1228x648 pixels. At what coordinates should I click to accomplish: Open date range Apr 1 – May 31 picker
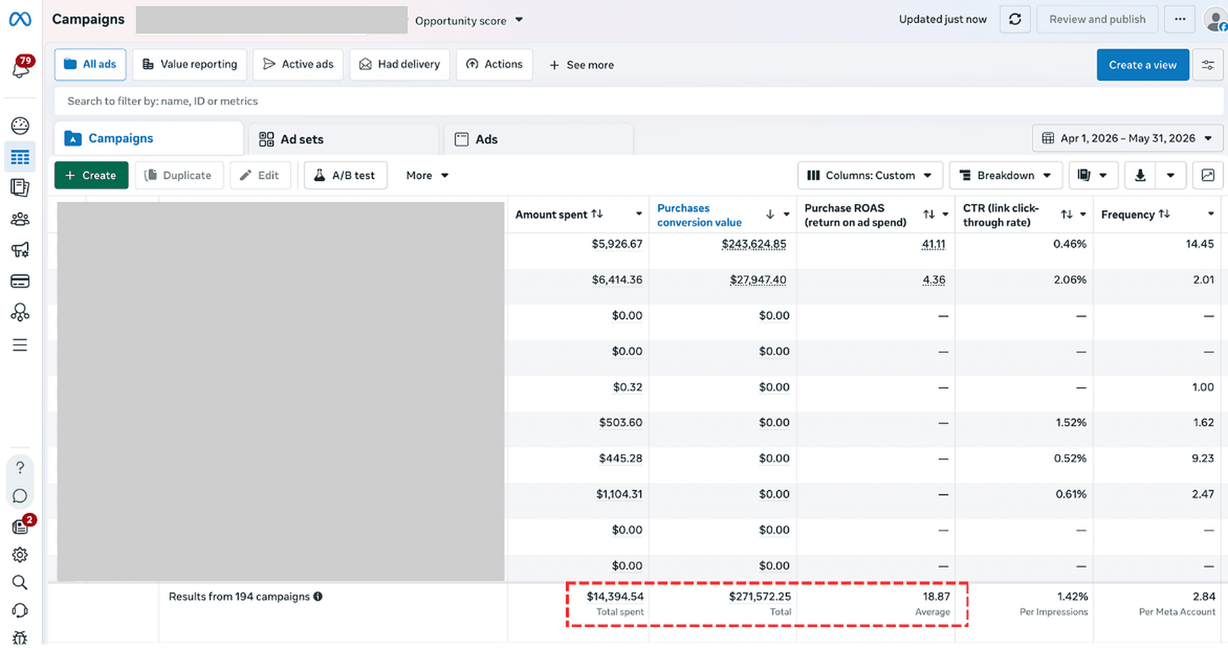(1127, 138)
